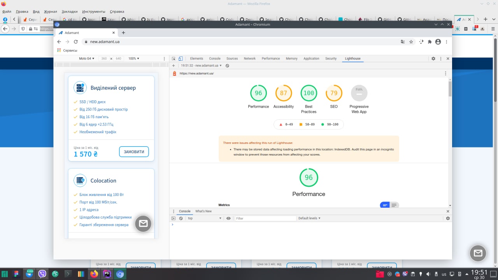Viewport: 498px width, 280px height.
Task: Launch Viber from the taskbar
Action: [42, 274]
